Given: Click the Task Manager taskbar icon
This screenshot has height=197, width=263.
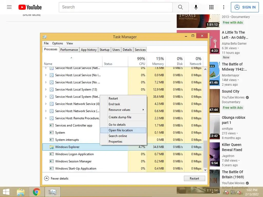Looking at the screenshot, I should tap(52, 192).
